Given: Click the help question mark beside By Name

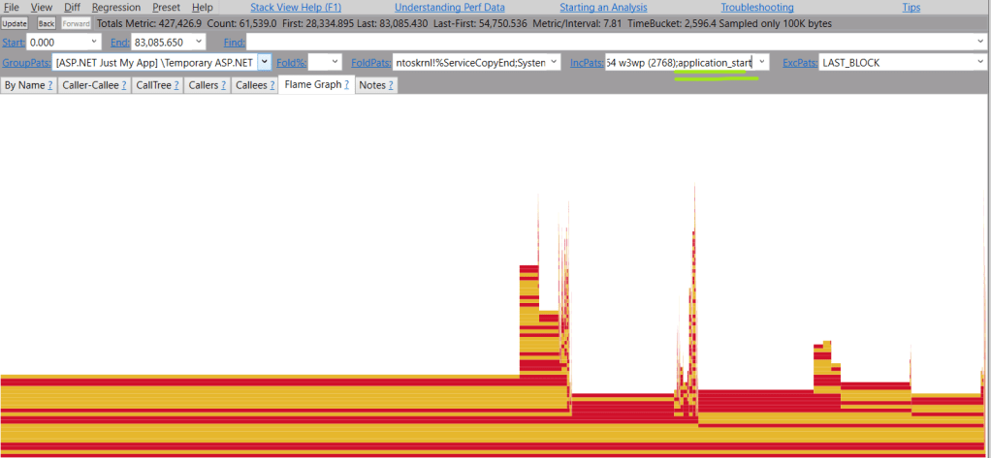Looking at the screenshot, I should coord(50,85).
